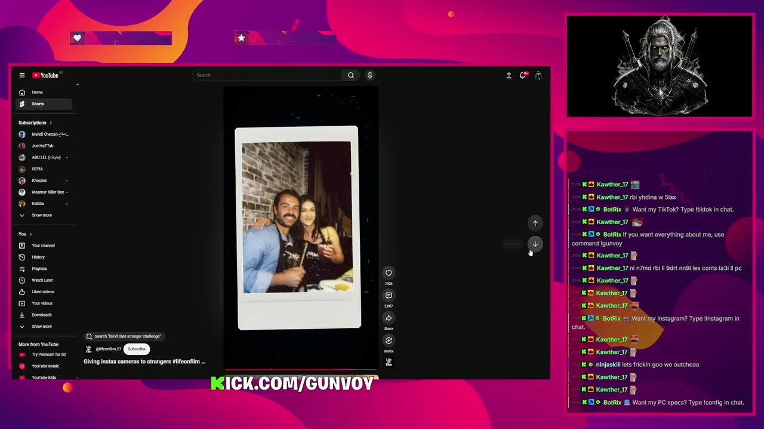Open the SEPIA subscription

(44, 169)
